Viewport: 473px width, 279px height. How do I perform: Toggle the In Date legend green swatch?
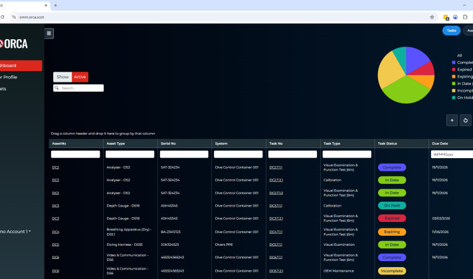pyautogui.click(x=454, y=84)
